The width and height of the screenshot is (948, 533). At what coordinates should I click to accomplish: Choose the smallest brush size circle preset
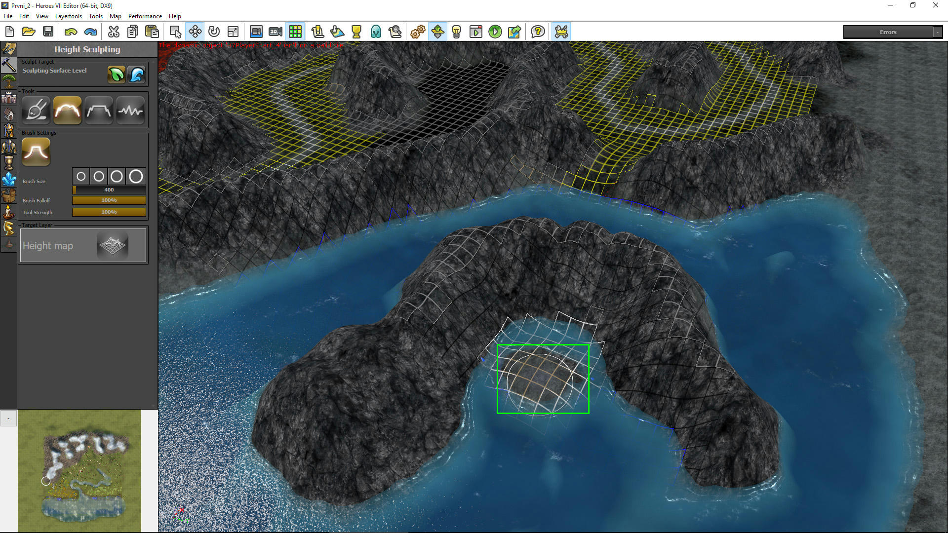click(81, 176)
